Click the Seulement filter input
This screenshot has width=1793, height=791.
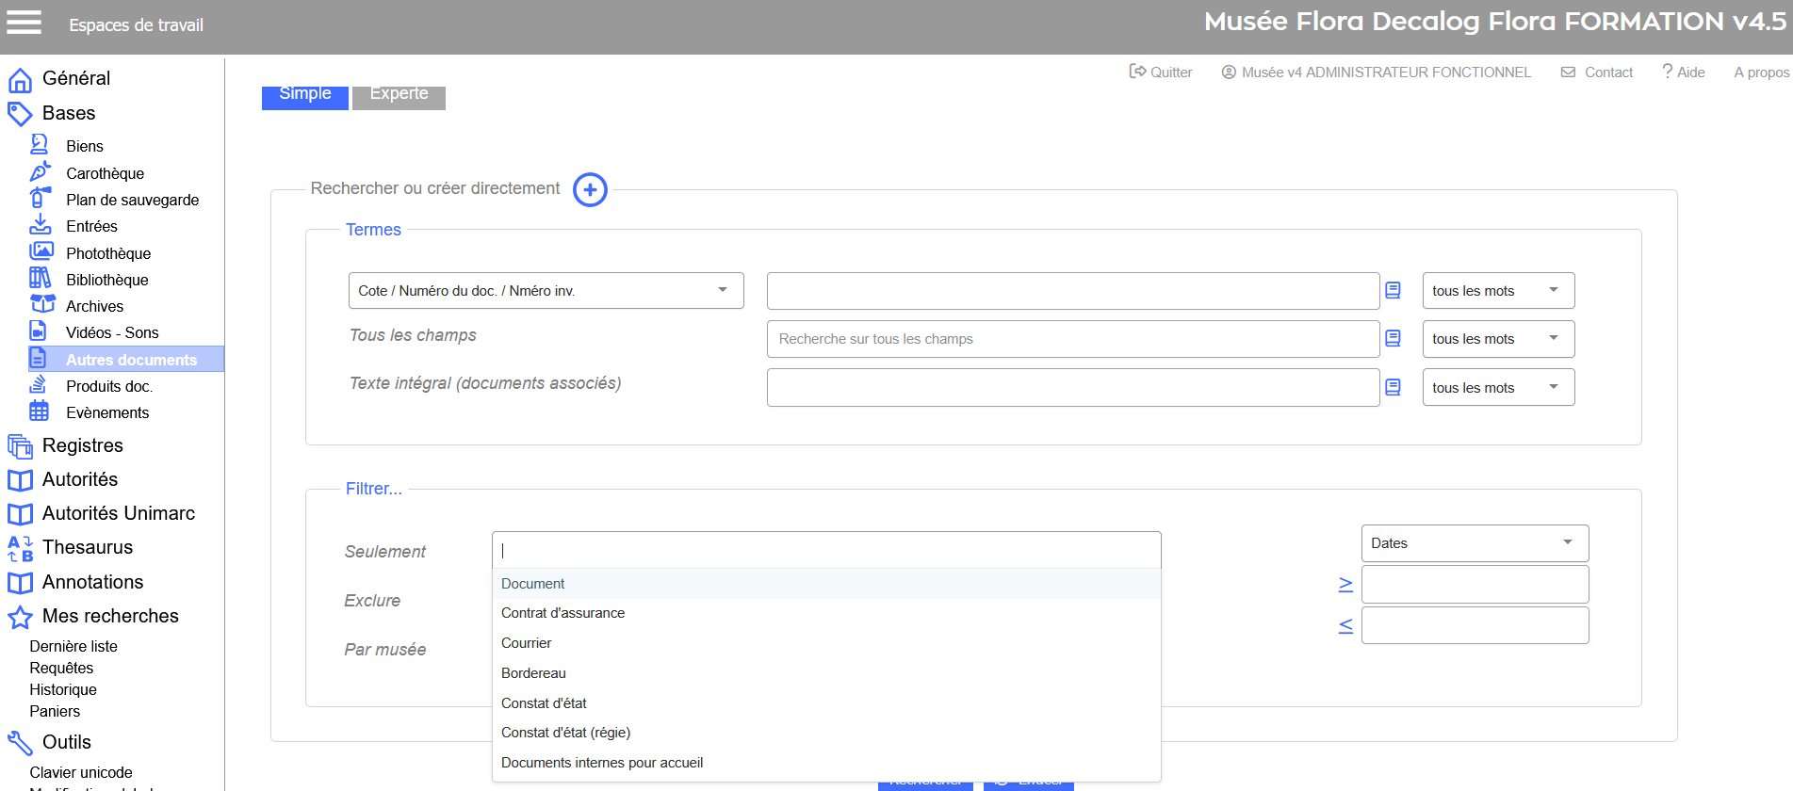tap(826, 550)
